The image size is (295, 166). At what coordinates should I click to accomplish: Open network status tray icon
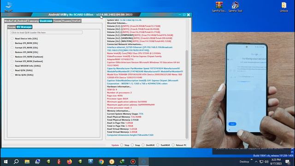coord(261,162)
